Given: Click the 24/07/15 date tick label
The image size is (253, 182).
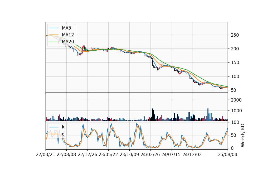Looking at the screenshot, I should pyautogui.click(x=171, y=155).
